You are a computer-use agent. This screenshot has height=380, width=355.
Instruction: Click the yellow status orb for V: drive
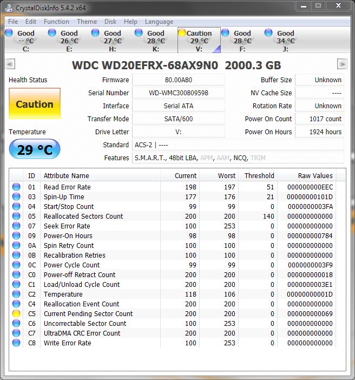(x=182, y=32)
